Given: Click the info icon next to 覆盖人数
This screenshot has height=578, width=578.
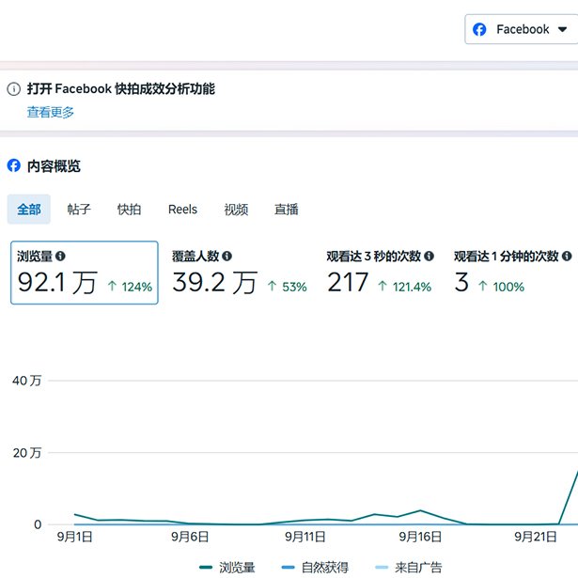Looking at the screenshot, I should point(227,256).
